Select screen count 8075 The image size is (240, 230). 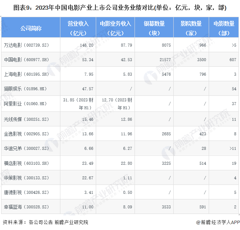(x=166, y=45)
